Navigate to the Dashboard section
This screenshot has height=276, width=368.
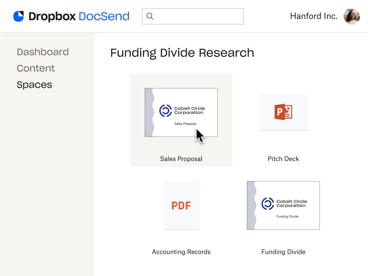pyautogui.click(x=43, y=52)
